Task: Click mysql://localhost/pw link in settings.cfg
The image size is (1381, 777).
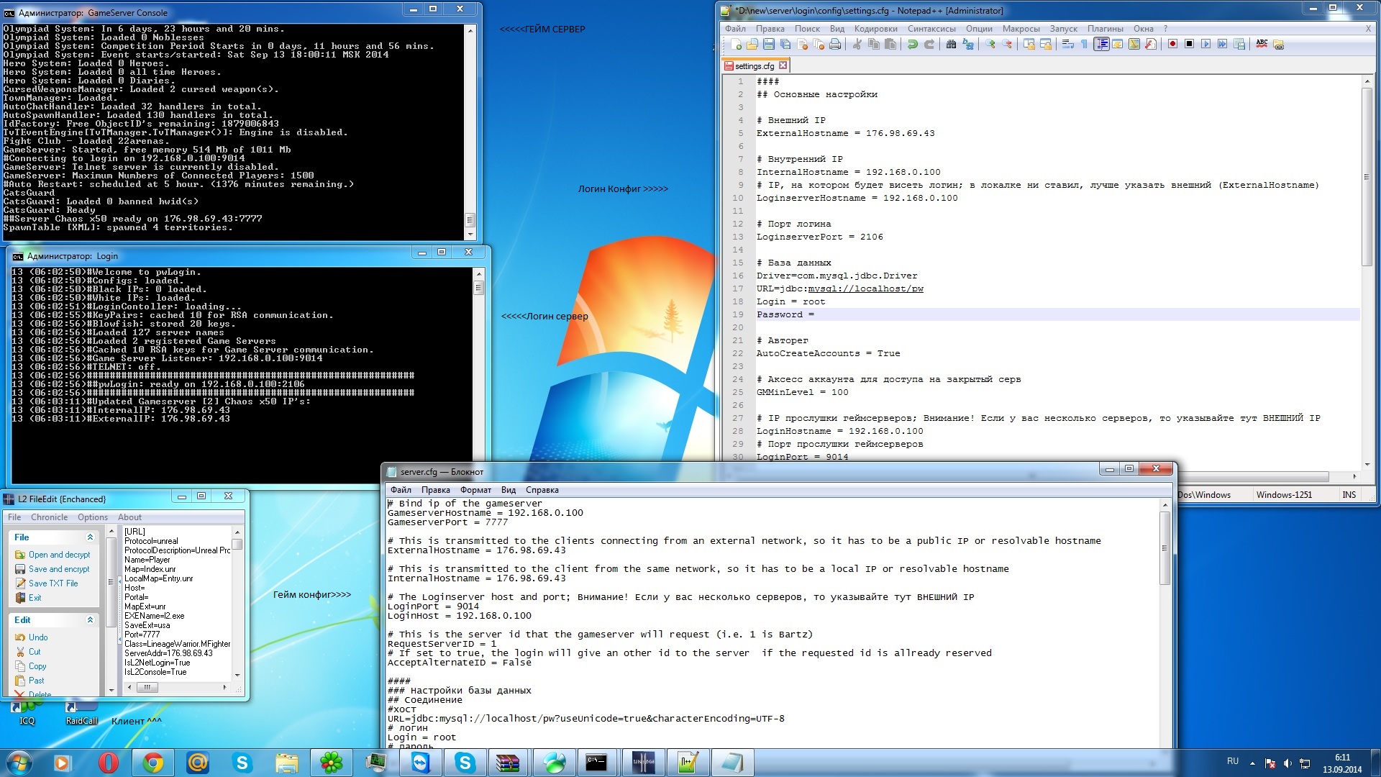Action: pos(865,288)
